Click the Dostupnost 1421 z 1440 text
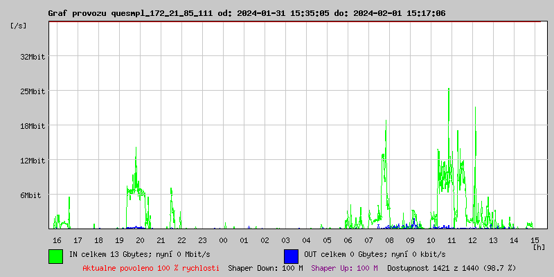Viewport: 554px width, 277px height. click(452, 268)
